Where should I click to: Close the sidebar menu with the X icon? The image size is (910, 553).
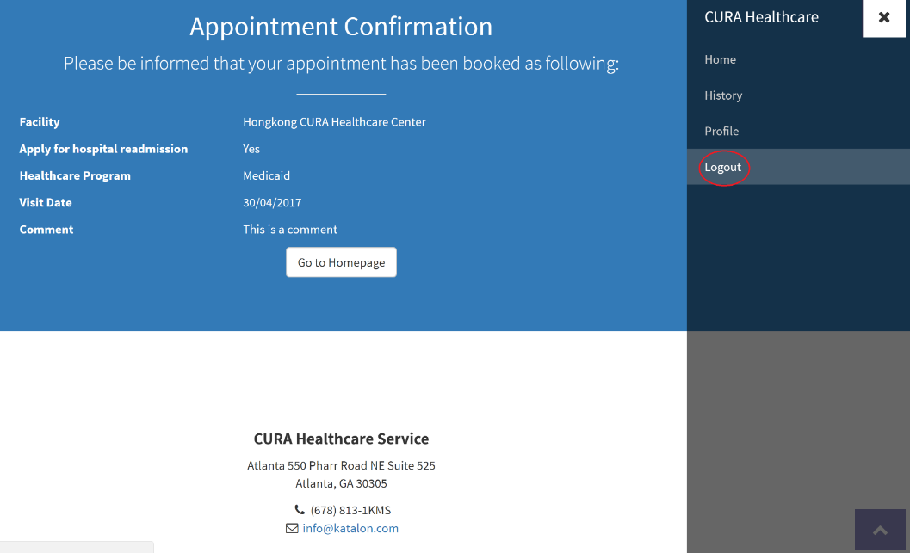[x=884, y=17]
